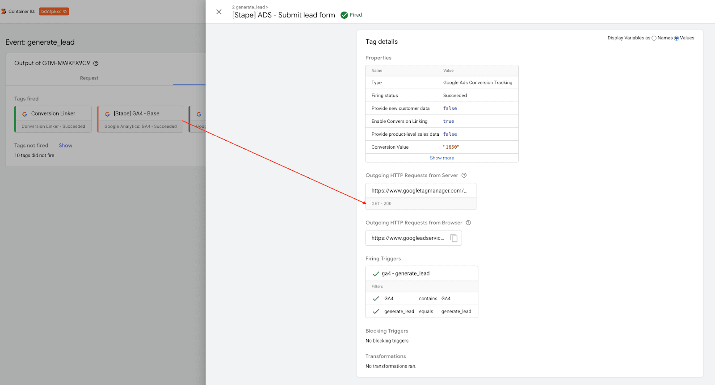Select Names display variables option
The width and height of the screenshot is (715, 385).
(x=654, y=38)
